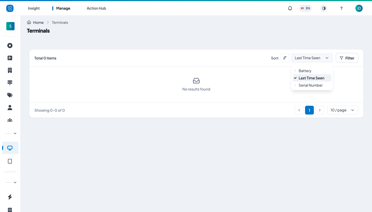The height and width of the screenshot is (212, 372).
Task: Switch to the Manage tab
Action: pos(63,8)
